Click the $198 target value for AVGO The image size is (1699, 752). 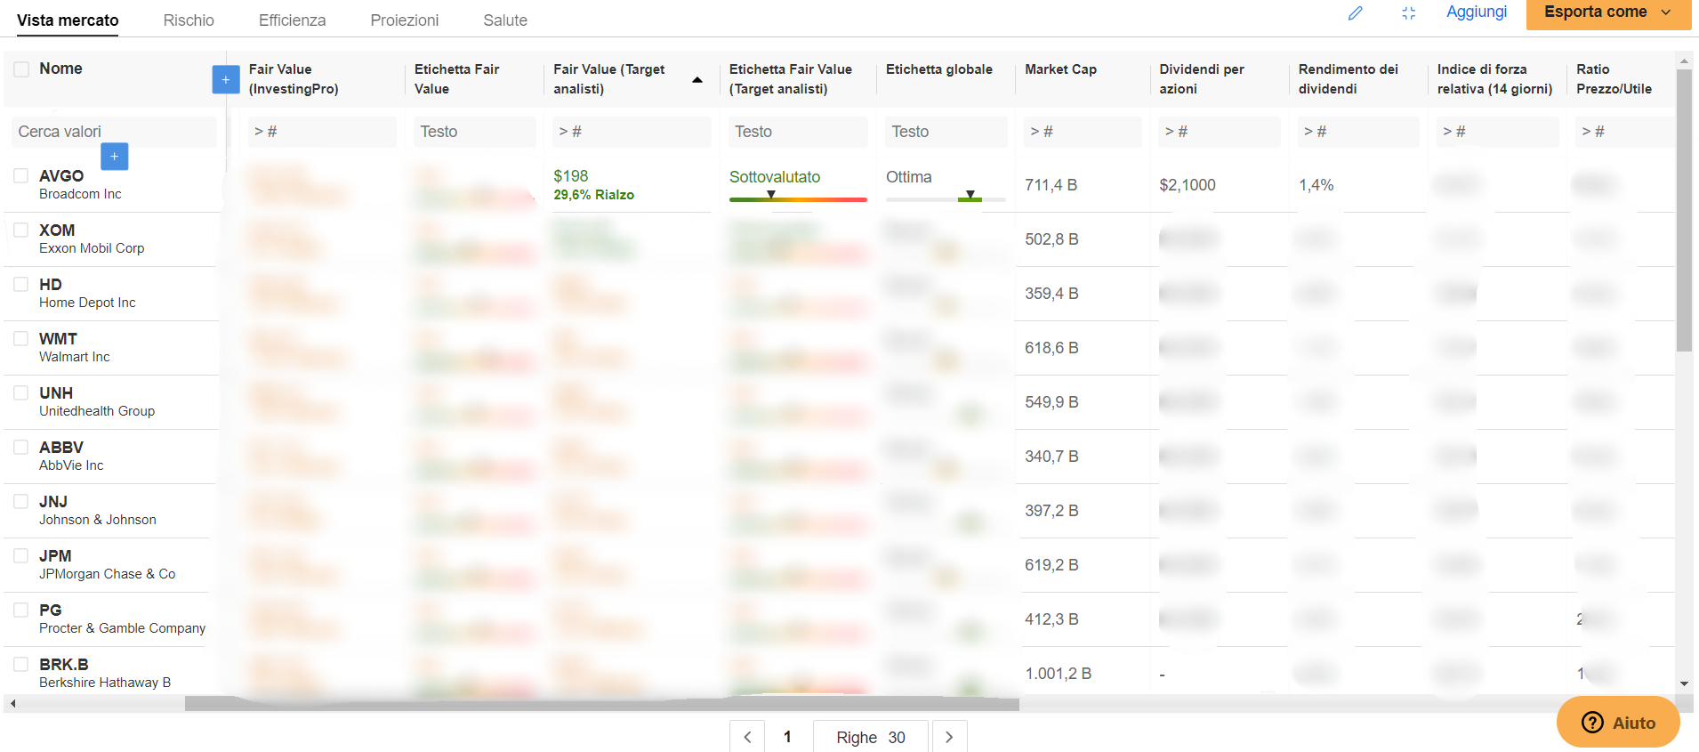[x=570, y=176]
